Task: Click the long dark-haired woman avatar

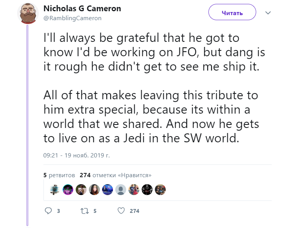Action: pyautogui.click(x=94, y=189)
